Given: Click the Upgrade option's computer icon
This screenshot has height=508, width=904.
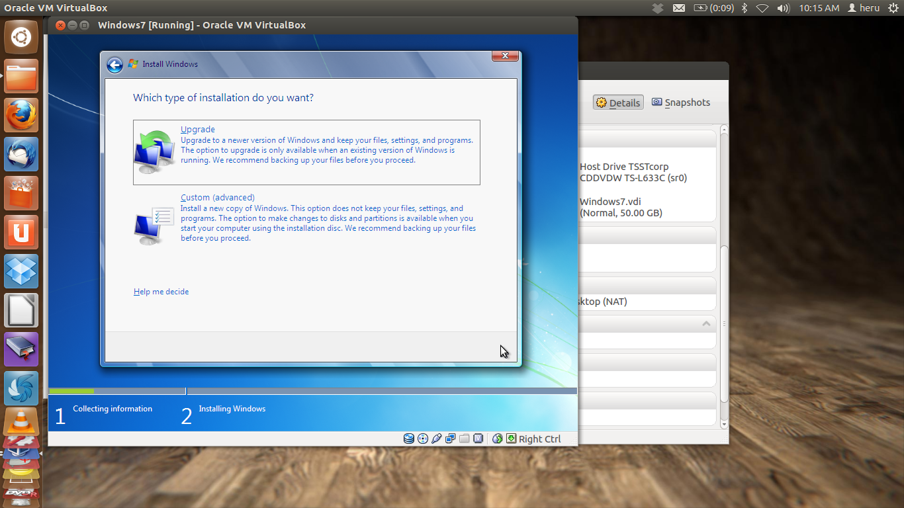Looking at the screenshot, I should [154, 151].
